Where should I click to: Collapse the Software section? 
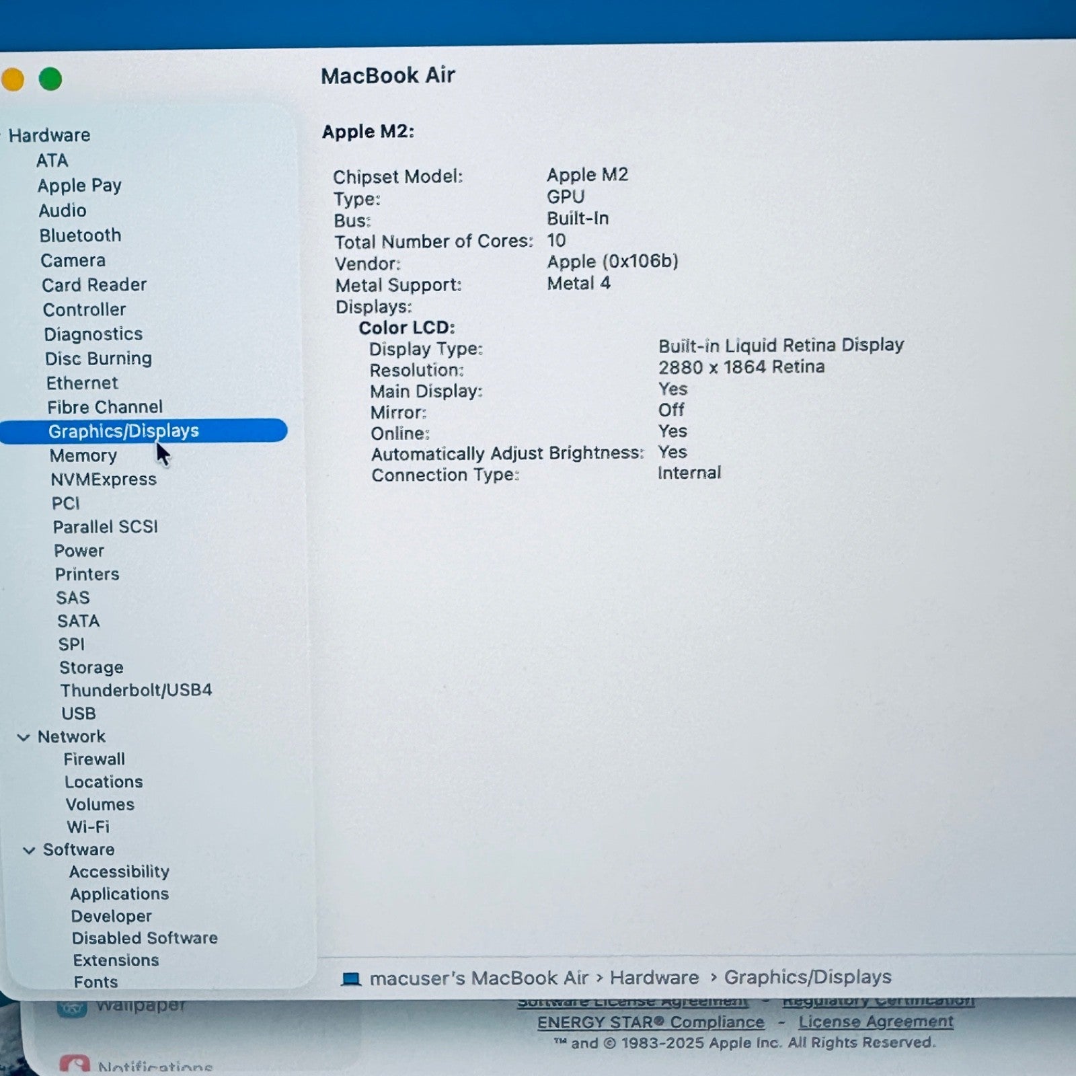(29, 849)
